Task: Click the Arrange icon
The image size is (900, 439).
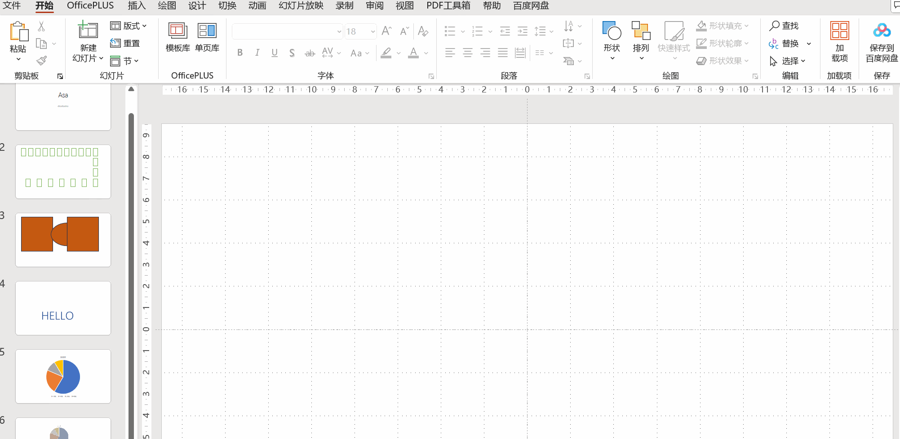Action: pyautogui.click(x=641, y=31)
